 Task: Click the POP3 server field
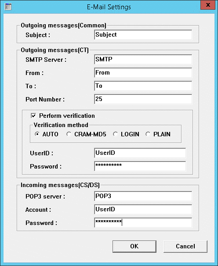tap(143, 196)
